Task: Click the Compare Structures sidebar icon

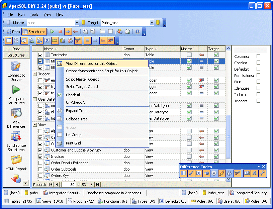Action: click(x=16, y=90)
